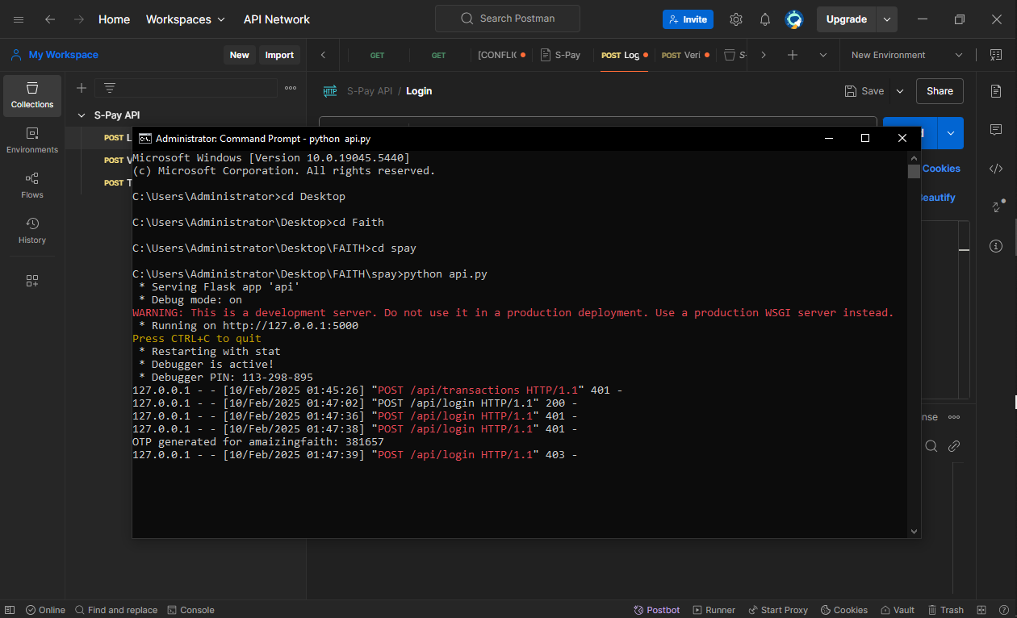Open notifications bell

(x=765, y=19)
